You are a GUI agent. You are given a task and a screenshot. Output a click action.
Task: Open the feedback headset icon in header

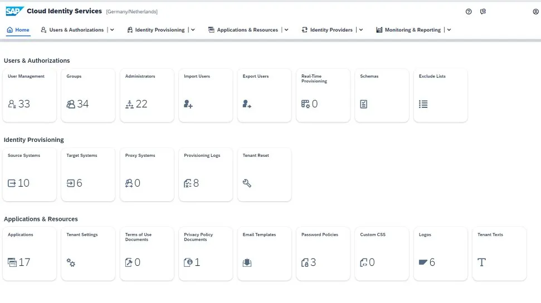[x=483, y=11]
